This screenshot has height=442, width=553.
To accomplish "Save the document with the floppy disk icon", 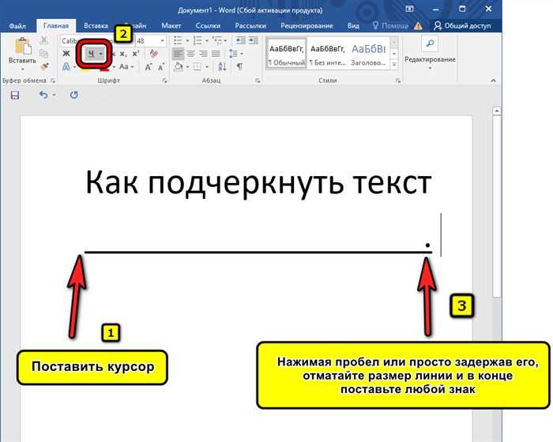I will coord(15,96).
